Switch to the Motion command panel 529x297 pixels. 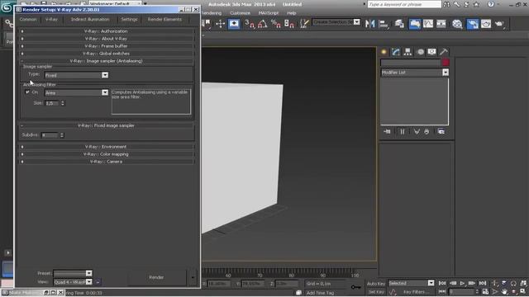tap(420, 51)
